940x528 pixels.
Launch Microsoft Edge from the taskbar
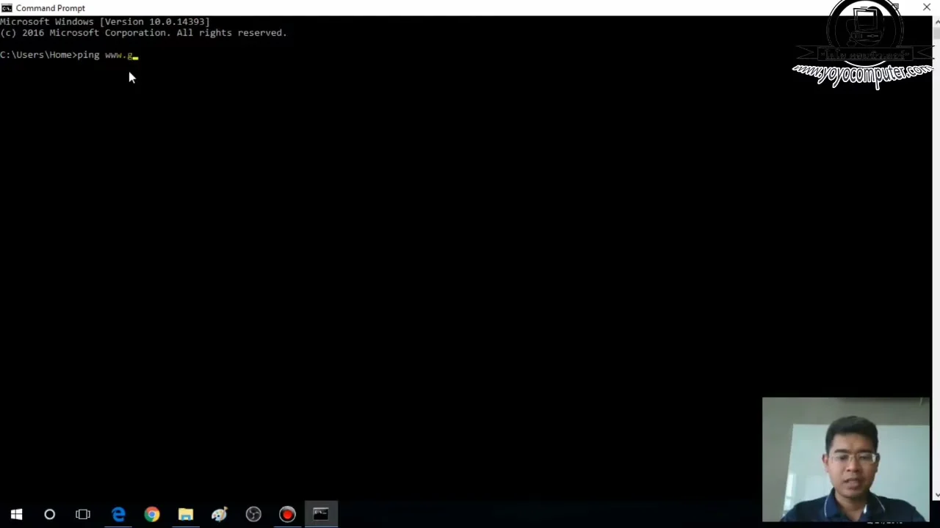point(118,514)
